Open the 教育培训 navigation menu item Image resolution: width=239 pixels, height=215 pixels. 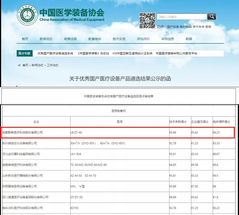click(x=95, y=39)
